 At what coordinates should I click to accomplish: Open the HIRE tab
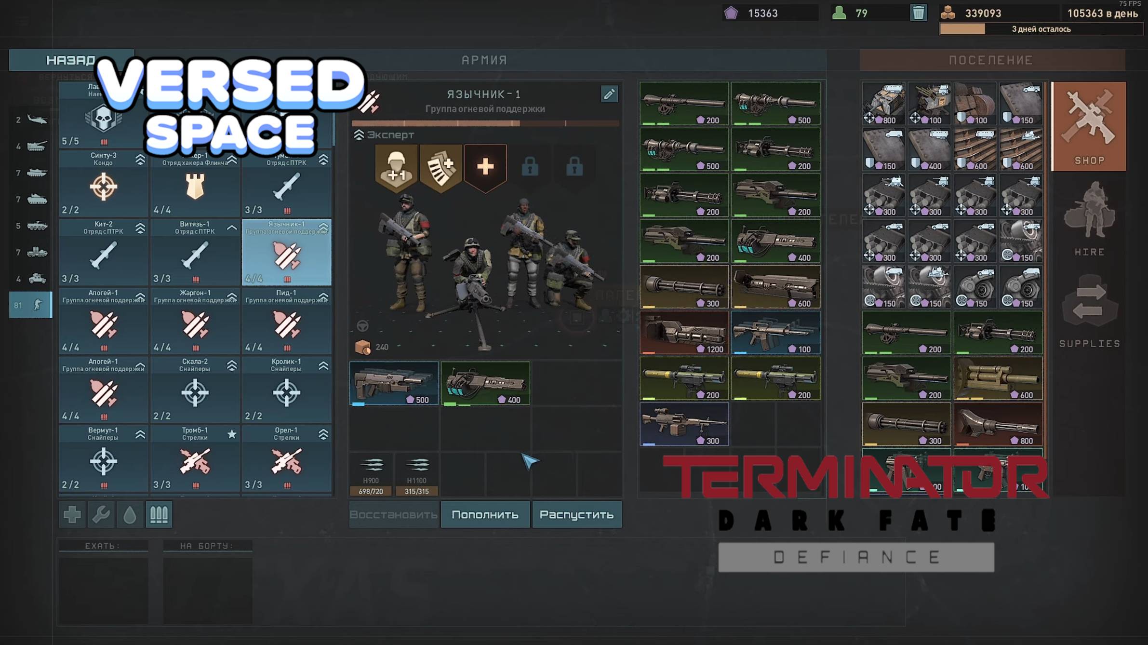click(1089, 219)
